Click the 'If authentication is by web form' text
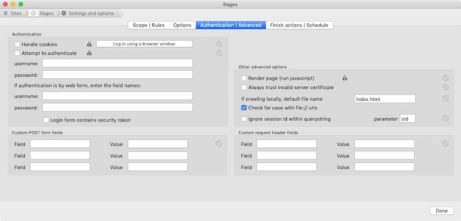The width and height of the screenshot is (461, 221). click(x=78, y=86)
